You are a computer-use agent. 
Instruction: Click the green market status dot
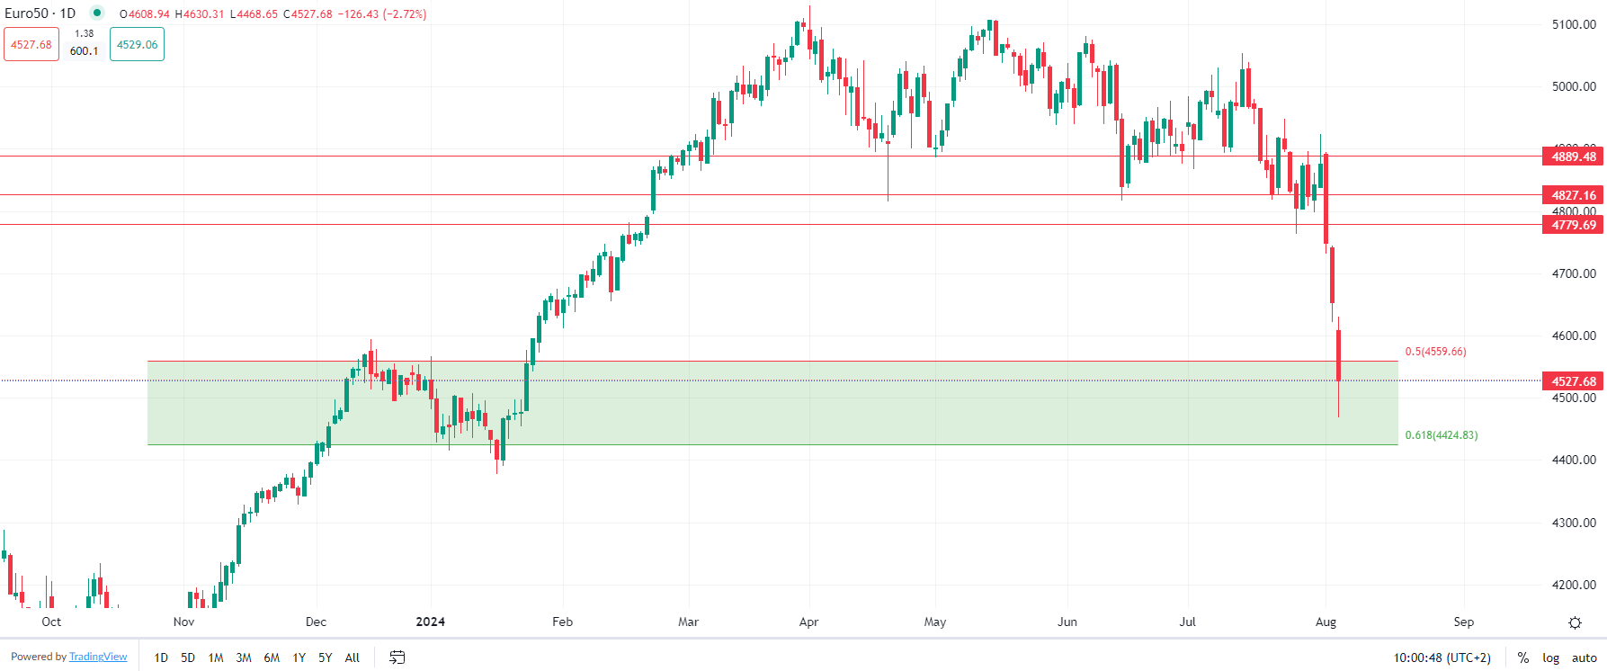tap(97, 13)
